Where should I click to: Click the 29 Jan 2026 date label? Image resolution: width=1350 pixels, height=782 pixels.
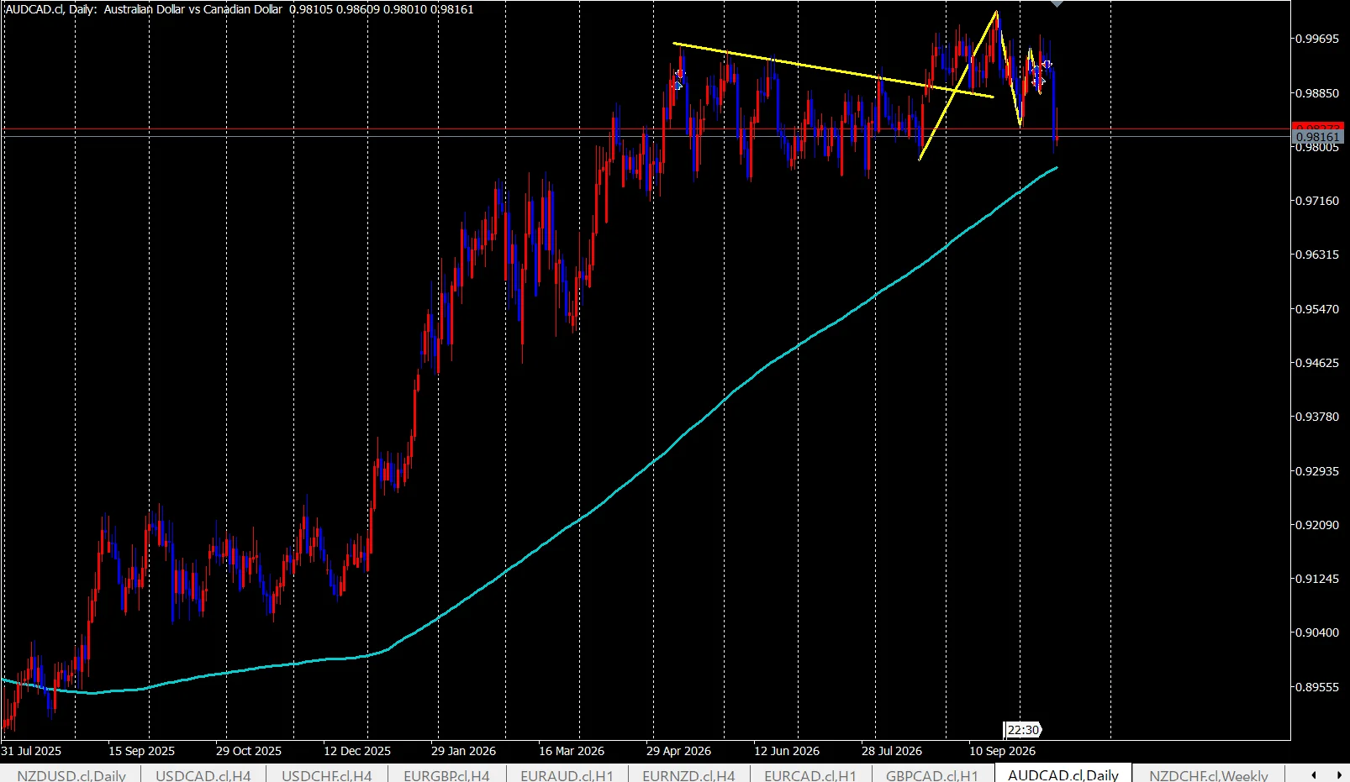(463, 751)
